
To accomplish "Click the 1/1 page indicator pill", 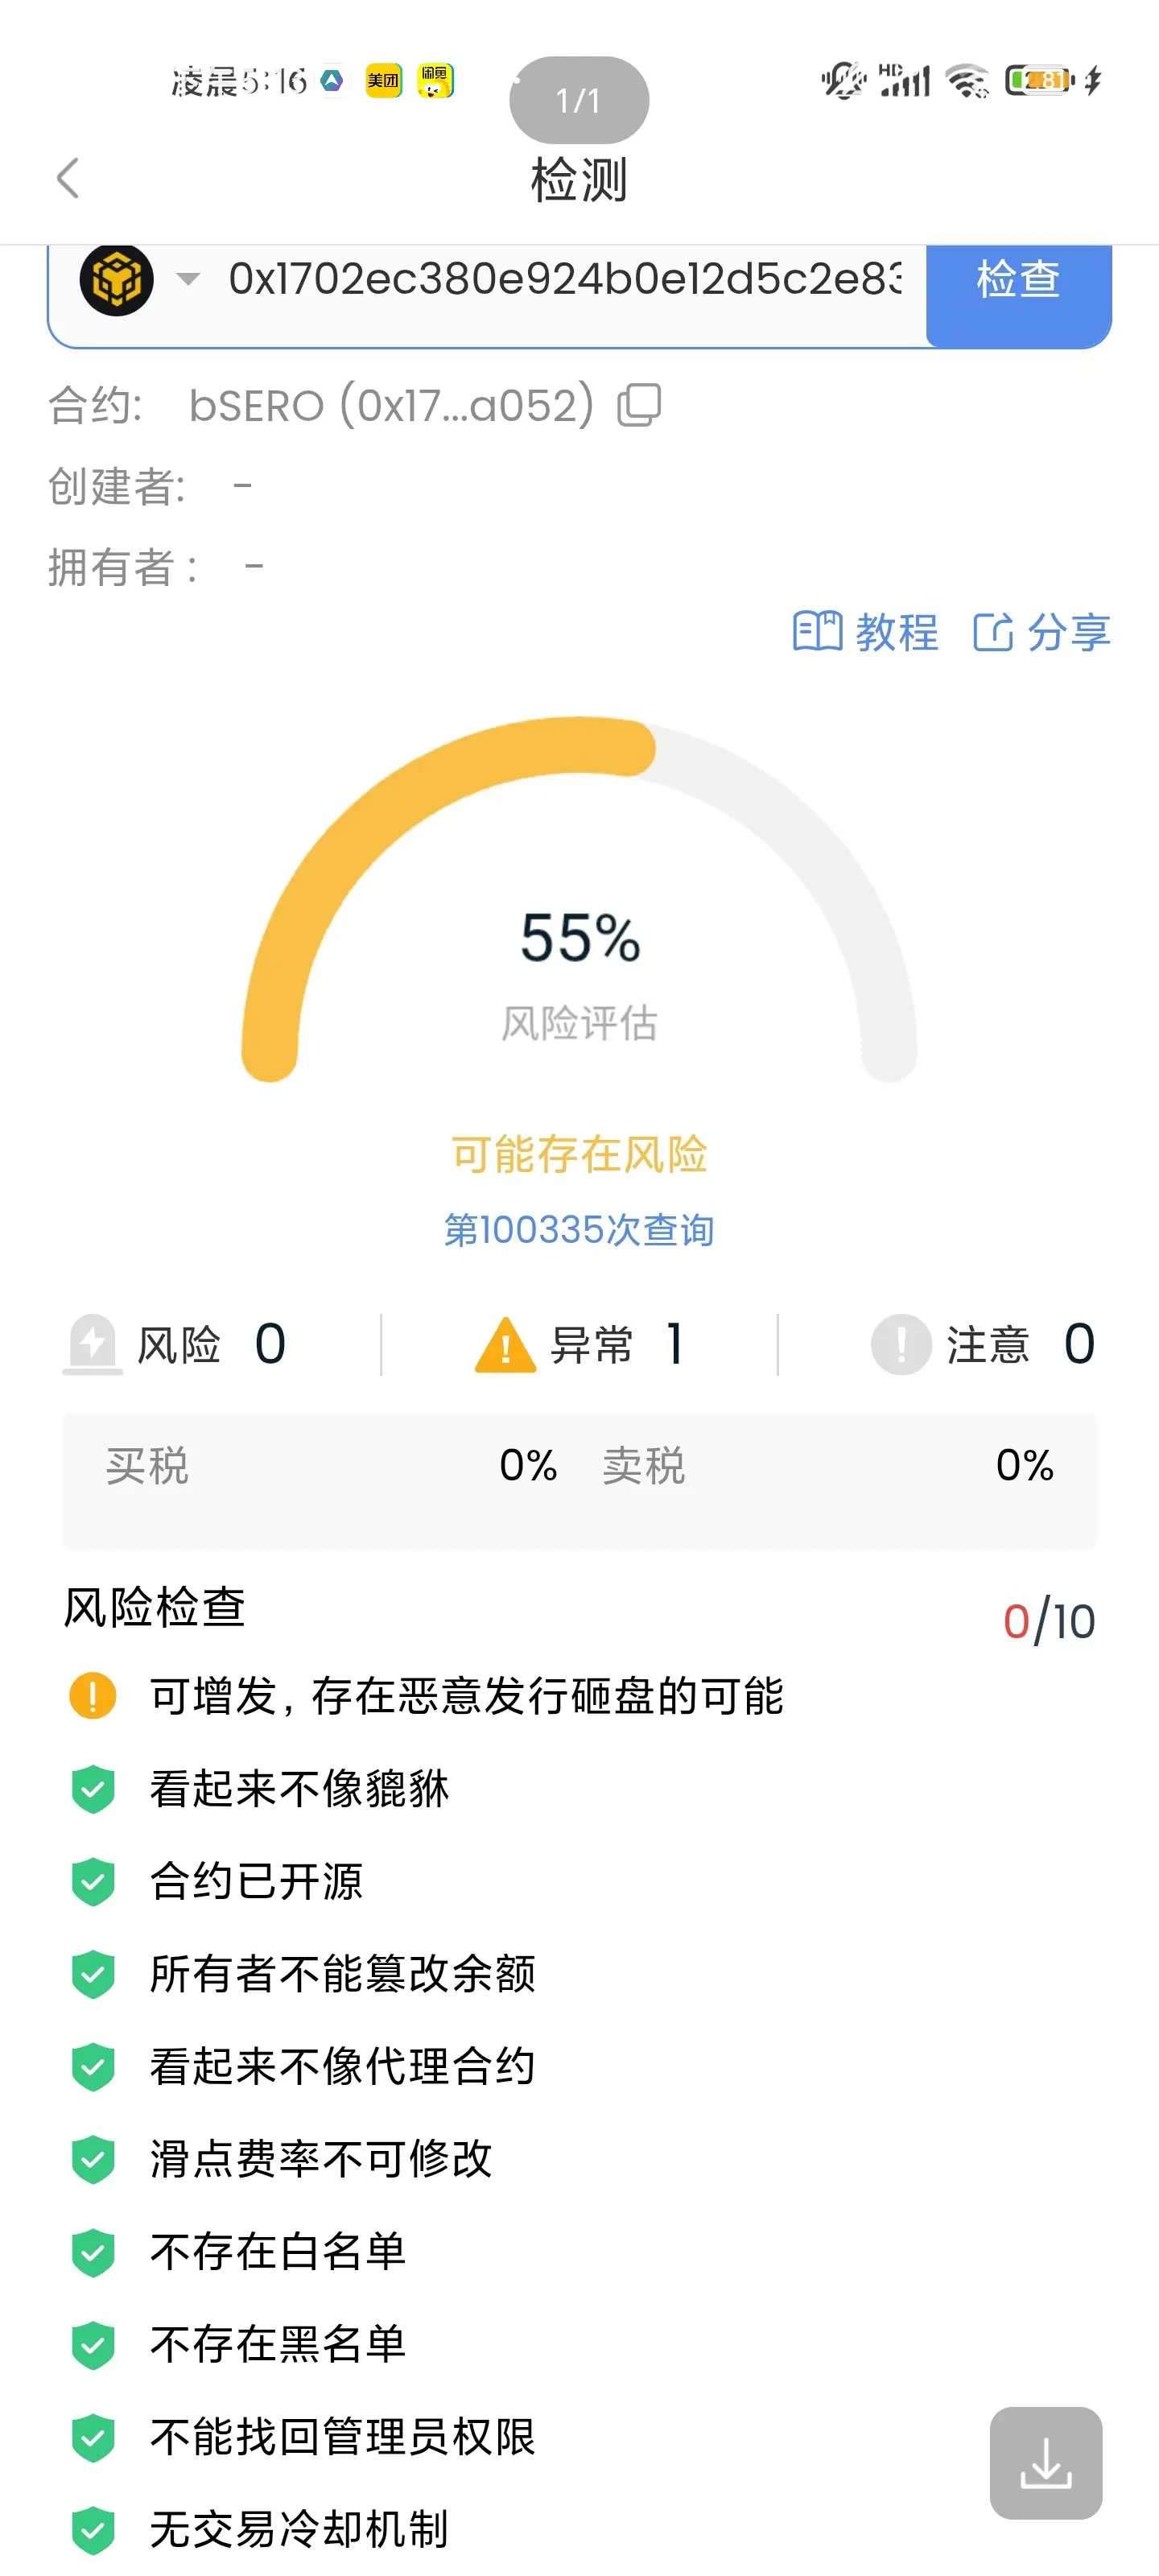I will [x=579, y=100].
